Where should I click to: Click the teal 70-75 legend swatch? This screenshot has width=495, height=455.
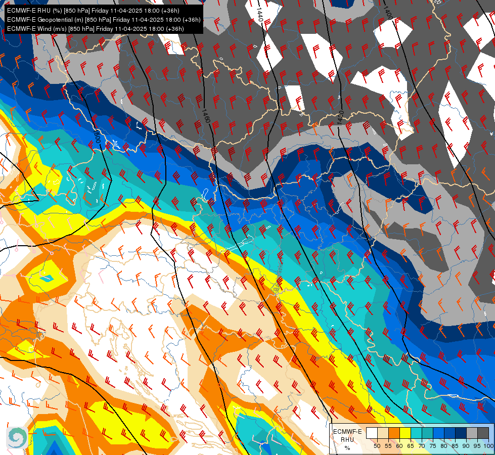(427, 433)
